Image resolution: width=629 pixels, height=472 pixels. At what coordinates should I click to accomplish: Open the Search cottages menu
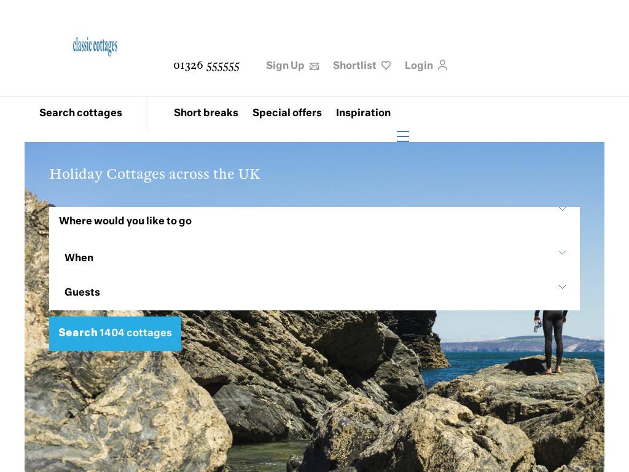coord(80,113)
